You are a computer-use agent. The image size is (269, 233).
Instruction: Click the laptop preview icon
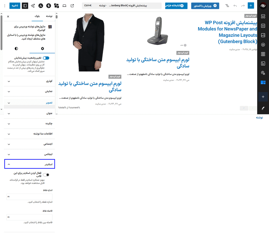(64, 5)
